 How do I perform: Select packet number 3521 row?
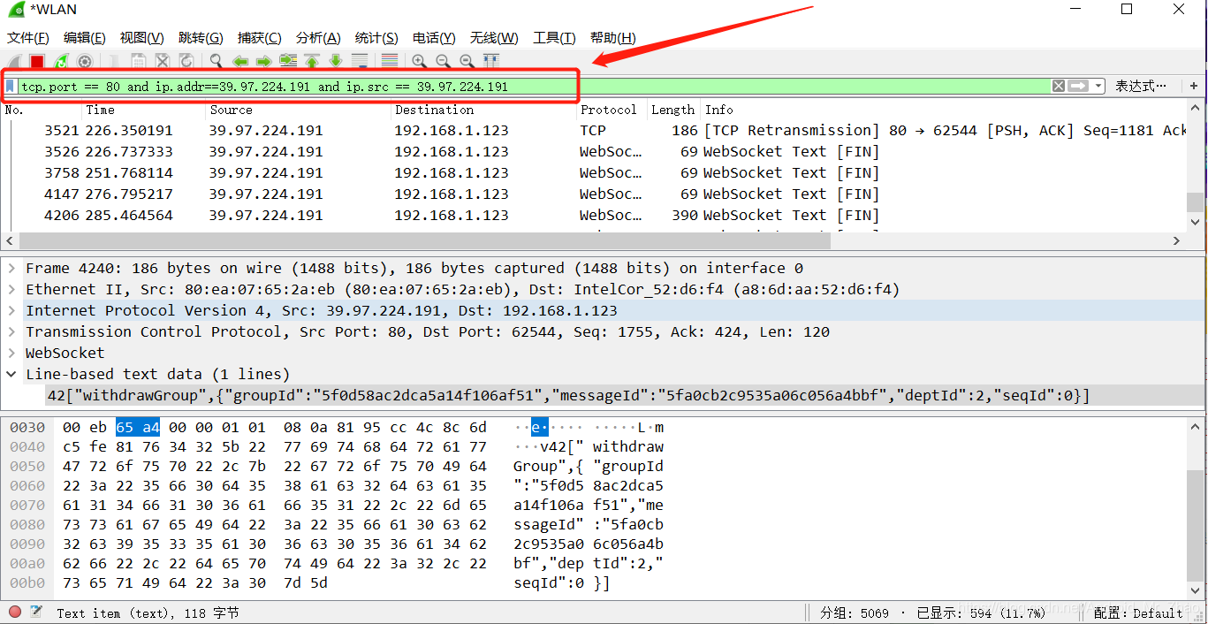[x=592, y=131]
